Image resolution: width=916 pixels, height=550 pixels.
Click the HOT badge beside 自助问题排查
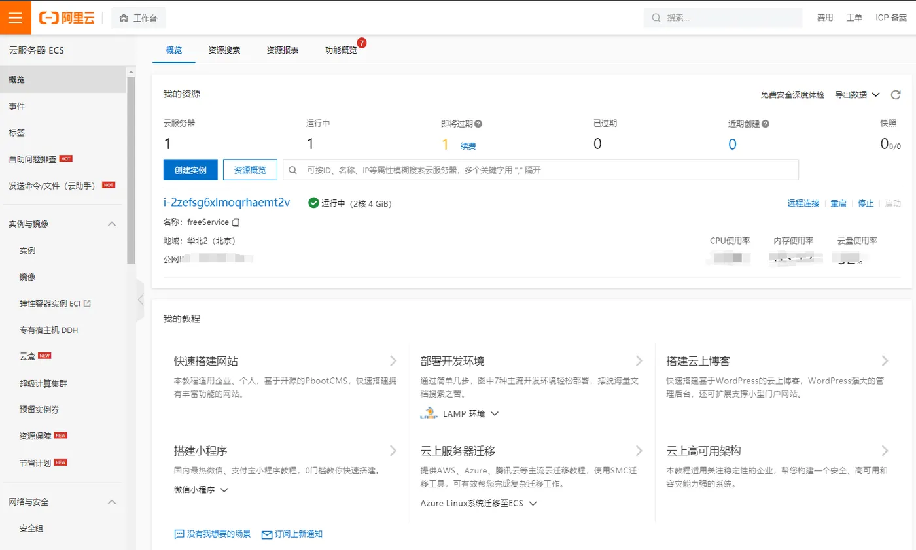tap(65, 158)
